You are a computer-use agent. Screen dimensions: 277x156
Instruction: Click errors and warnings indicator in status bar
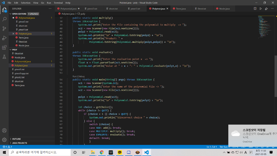tap(5, 147)
